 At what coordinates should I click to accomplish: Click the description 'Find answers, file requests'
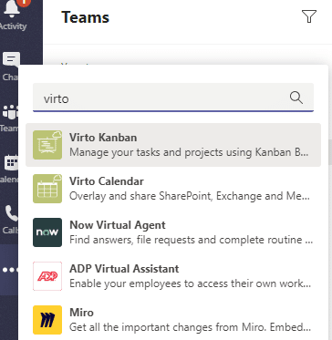click(191, 240)
